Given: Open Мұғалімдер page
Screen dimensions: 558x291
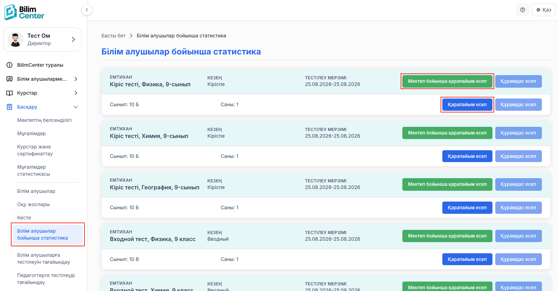Looking at the screenshot, I should tap(32, 133).
